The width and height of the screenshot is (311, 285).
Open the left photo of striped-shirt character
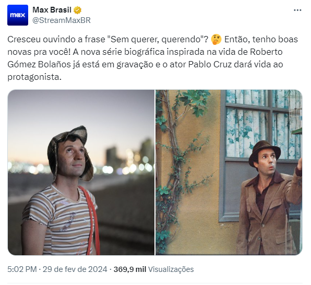[81, 172]
